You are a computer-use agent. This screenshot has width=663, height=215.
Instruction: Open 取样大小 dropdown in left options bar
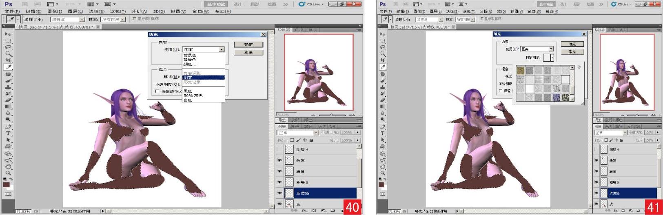pyautogui.click(x=67, y=20)
